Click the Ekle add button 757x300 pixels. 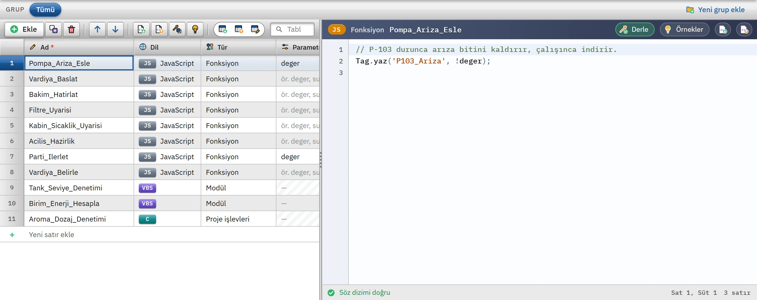(x=24, y=29)
